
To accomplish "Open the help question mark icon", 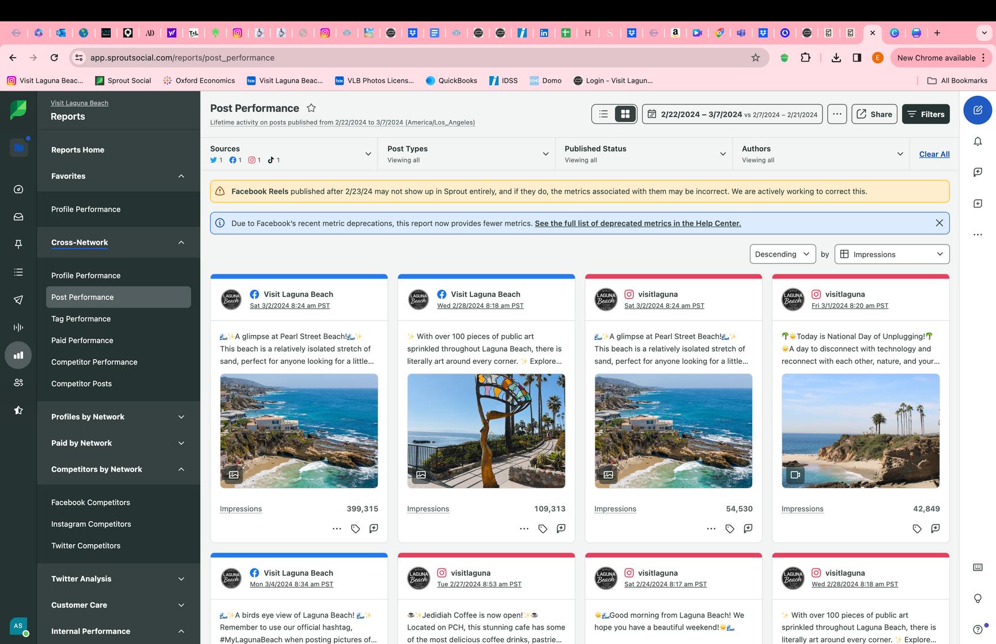I will [978, 630].
